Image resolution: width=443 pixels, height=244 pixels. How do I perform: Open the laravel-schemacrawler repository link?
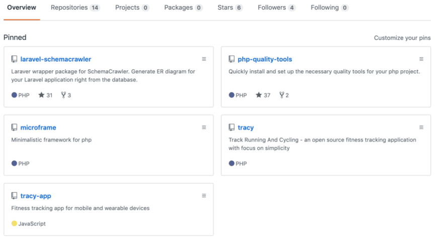pos(56,59)
